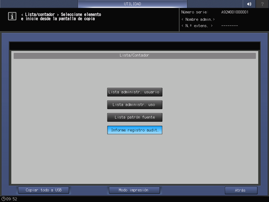Screen dimensions: 269x202
Task: Choose Lista patrón fuente
Action: 135,117
